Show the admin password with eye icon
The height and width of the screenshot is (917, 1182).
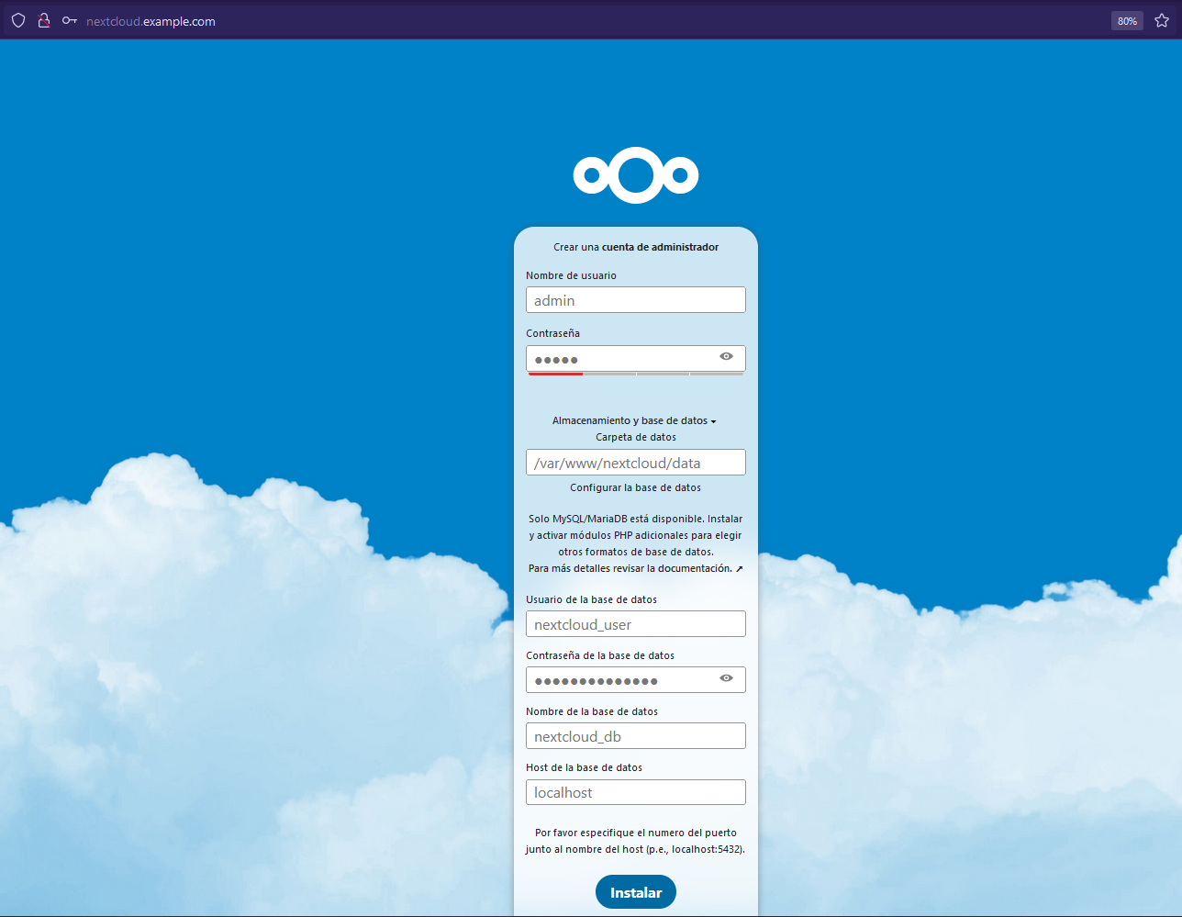pyautogui.click(x=726, y=356)
